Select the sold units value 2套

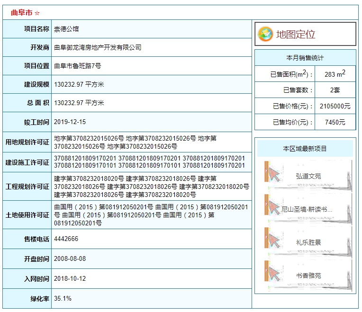tap(335, 90)
